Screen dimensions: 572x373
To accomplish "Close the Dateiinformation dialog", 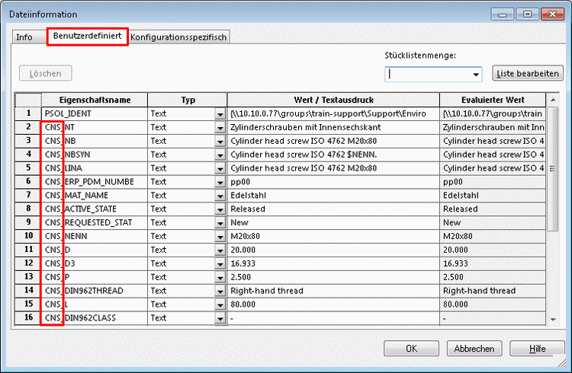I will tap(552, 14).
